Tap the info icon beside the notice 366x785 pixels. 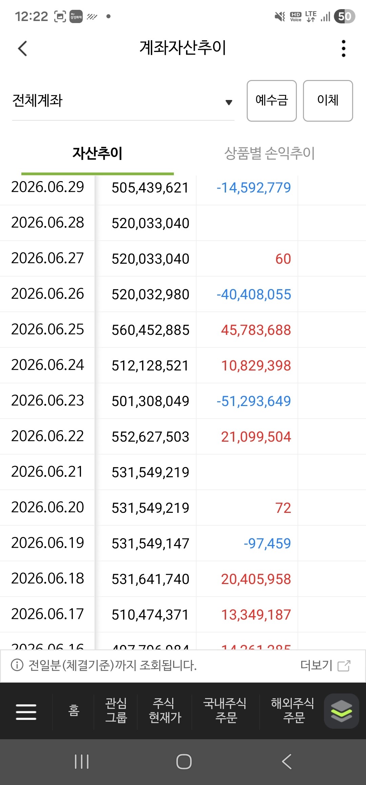click(x=17, y=665)
